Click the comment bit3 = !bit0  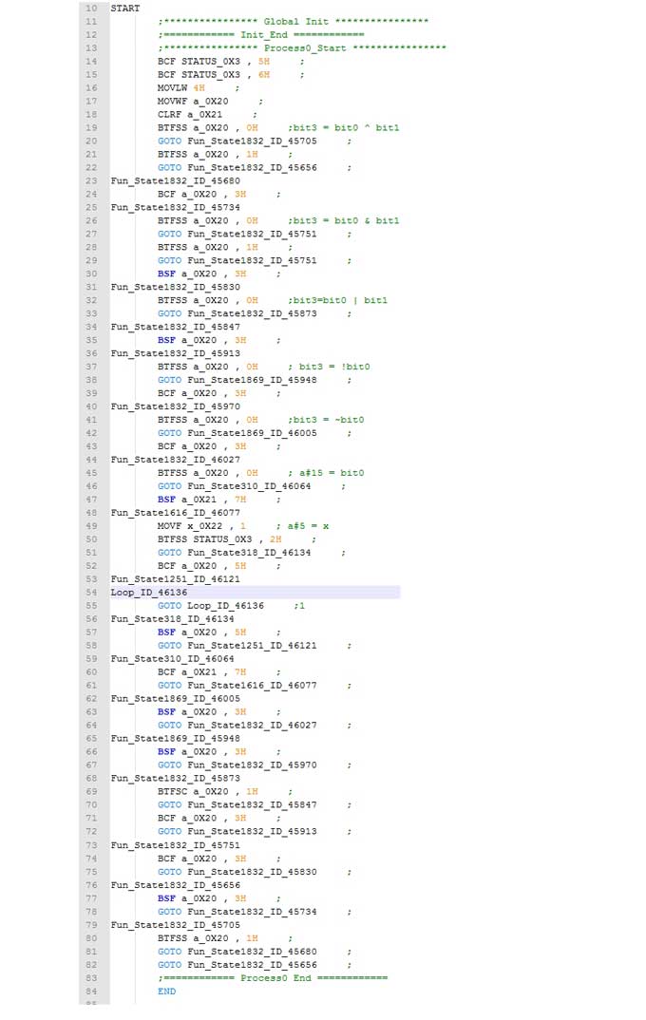329,367
